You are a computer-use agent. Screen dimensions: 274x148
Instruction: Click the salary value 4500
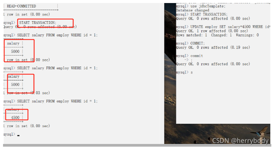(15, 118)
